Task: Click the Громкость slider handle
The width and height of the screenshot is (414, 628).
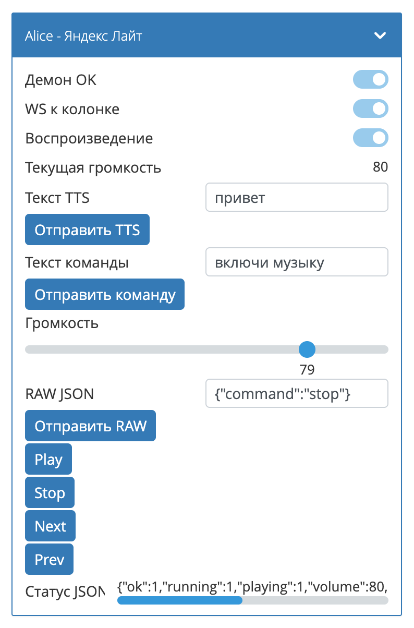Action: point(307,349)
